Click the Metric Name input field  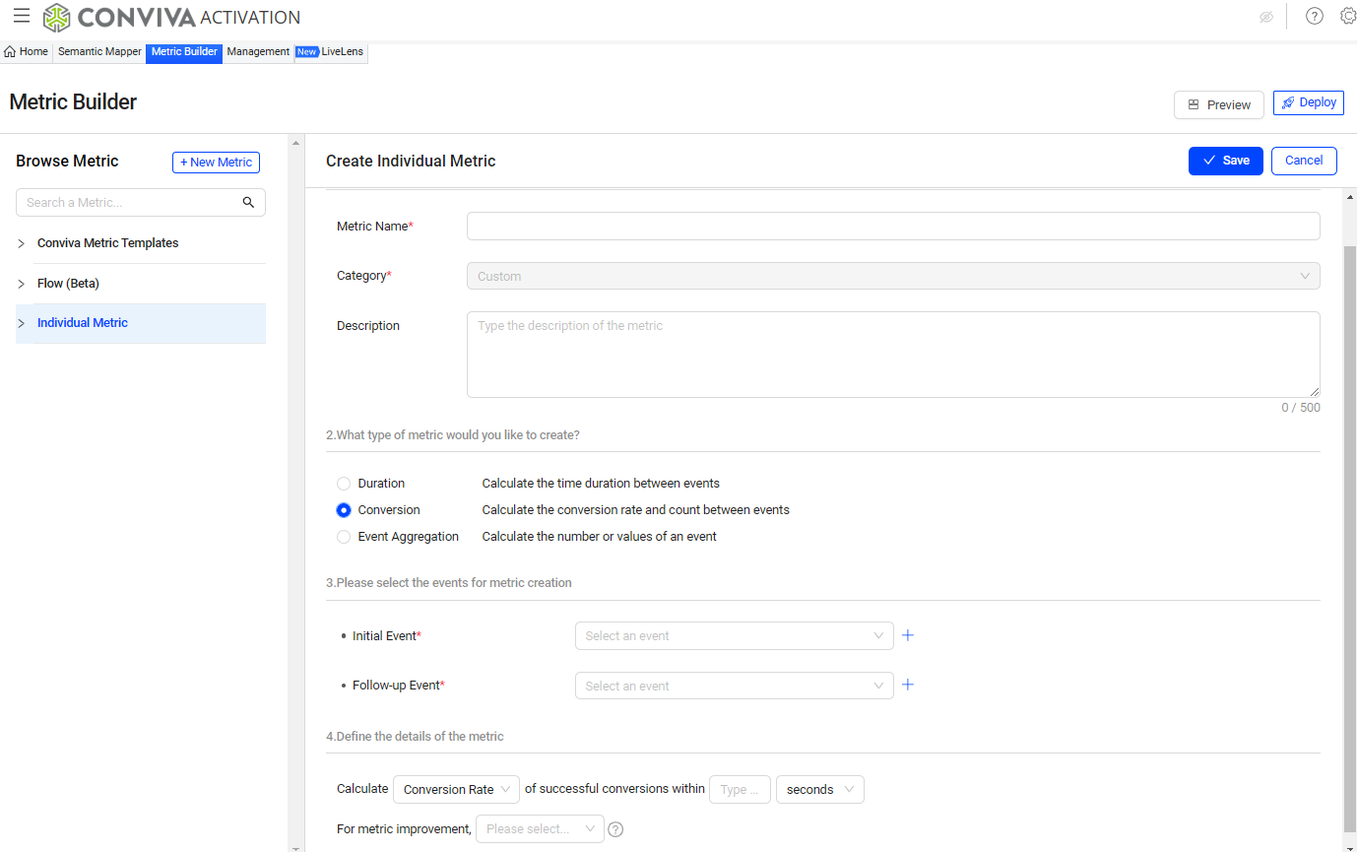point(892,227)
